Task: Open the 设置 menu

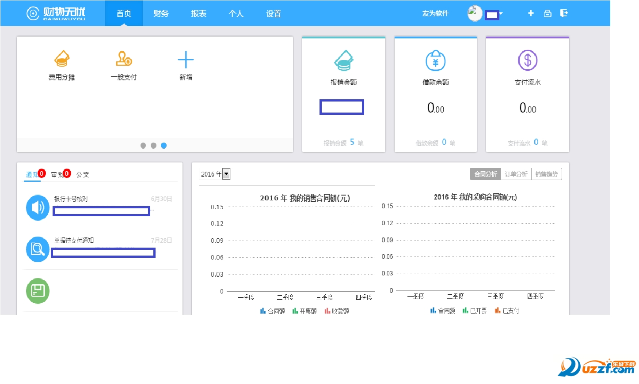Action: click(x=274, y=13)
